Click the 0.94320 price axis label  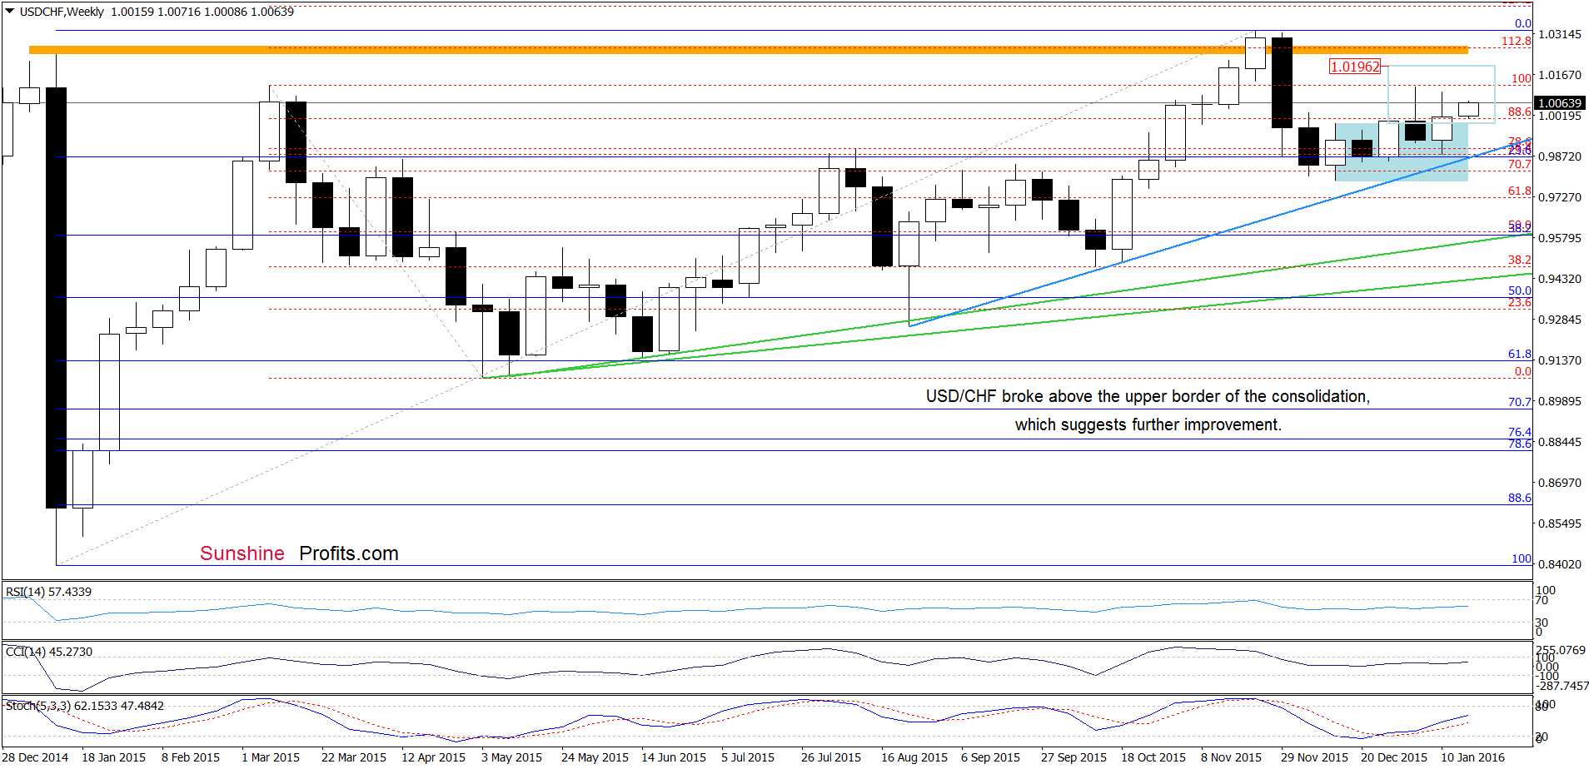point(1559,279)
